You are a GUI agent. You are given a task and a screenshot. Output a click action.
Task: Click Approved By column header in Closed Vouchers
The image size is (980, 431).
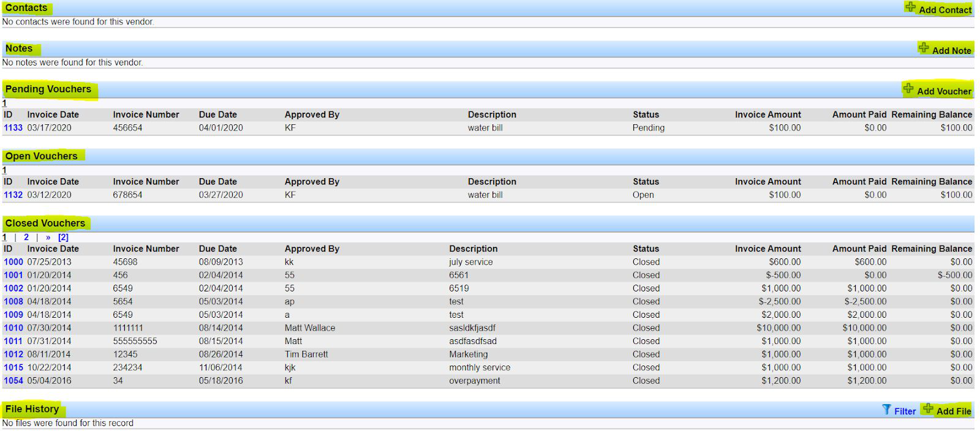tap(312, 249)
